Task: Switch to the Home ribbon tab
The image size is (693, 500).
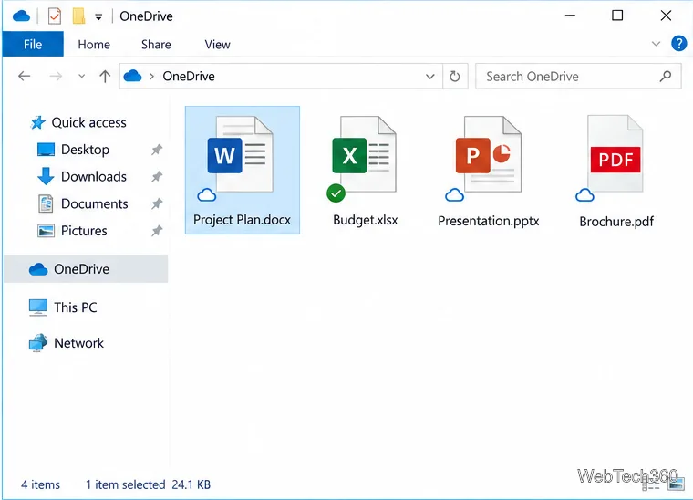Action: click(x=94, y=44)
